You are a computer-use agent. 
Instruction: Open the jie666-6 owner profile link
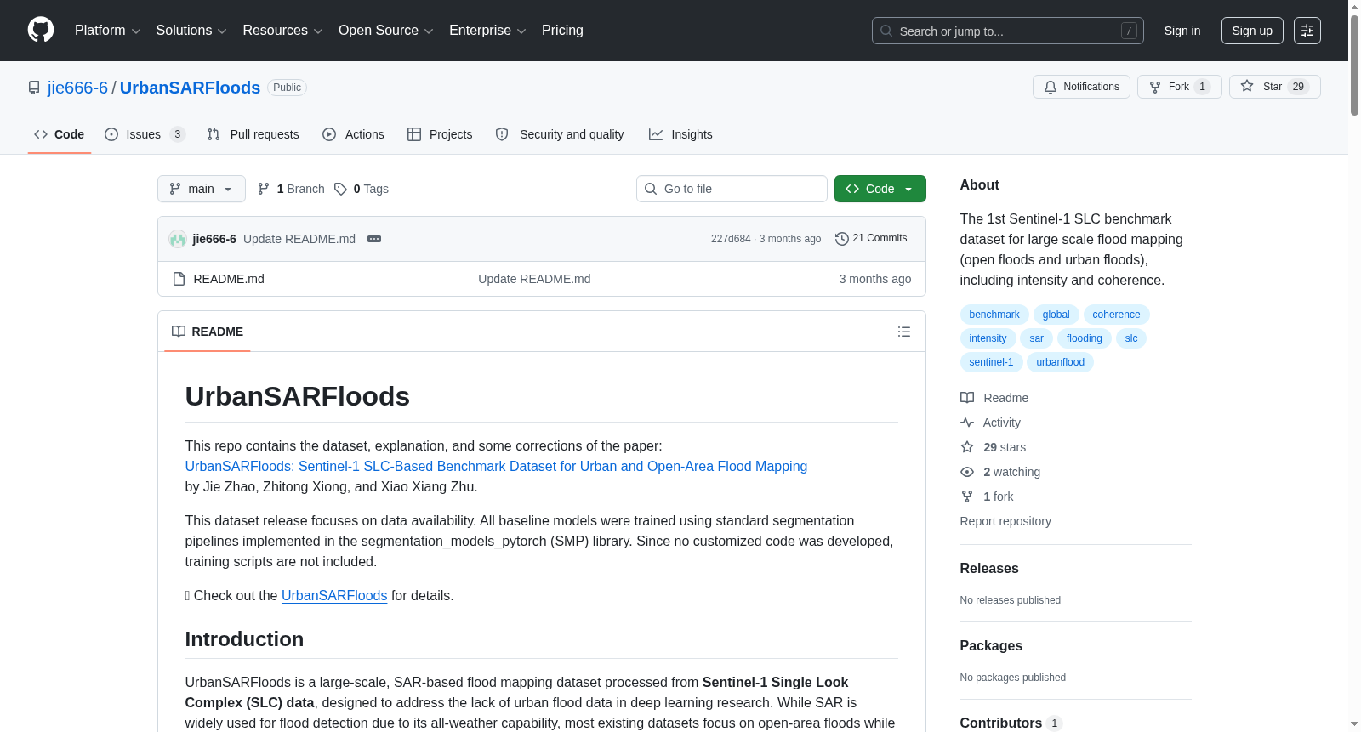pos(77,88)
